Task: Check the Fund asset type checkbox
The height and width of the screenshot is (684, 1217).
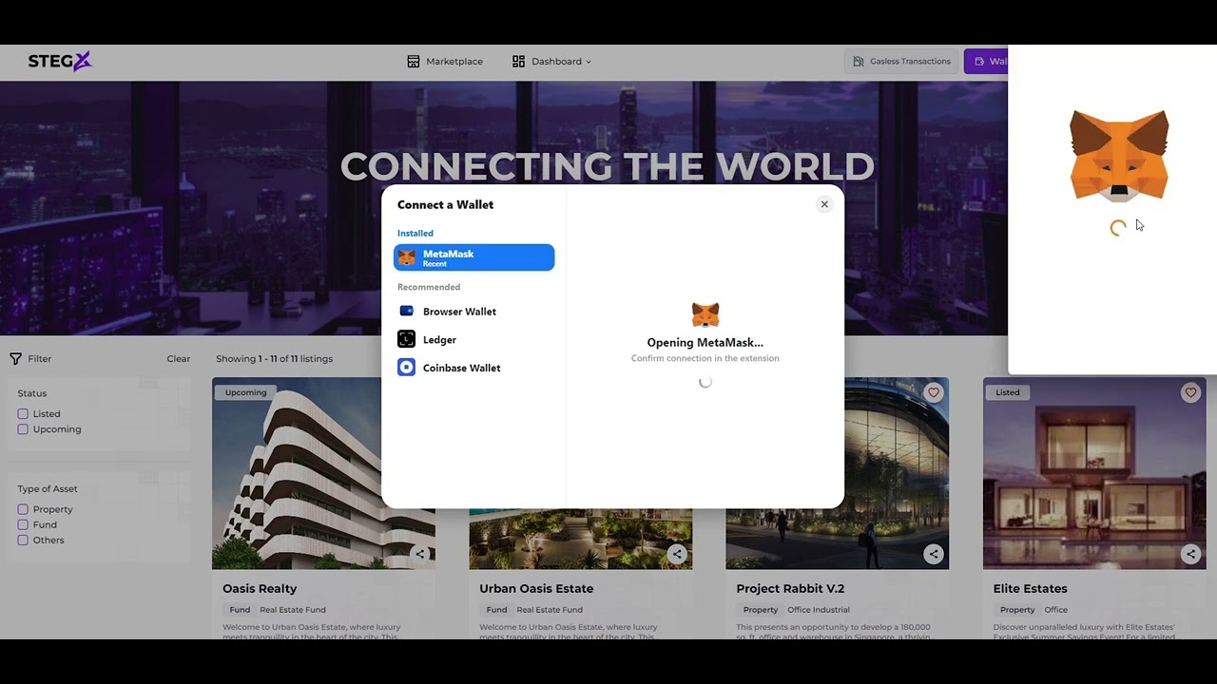Action: pos(23,524)
